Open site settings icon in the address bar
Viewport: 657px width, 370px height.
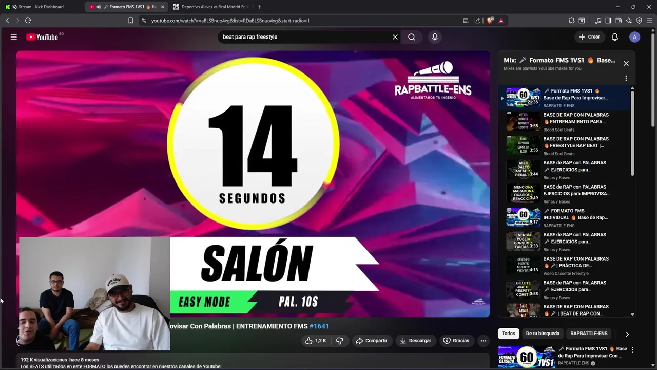point(144,21)
